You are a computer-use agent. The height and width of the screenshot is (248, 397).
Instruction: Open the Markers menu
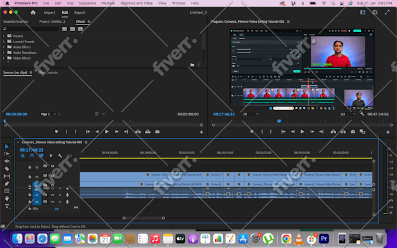[x=108, y=4]
